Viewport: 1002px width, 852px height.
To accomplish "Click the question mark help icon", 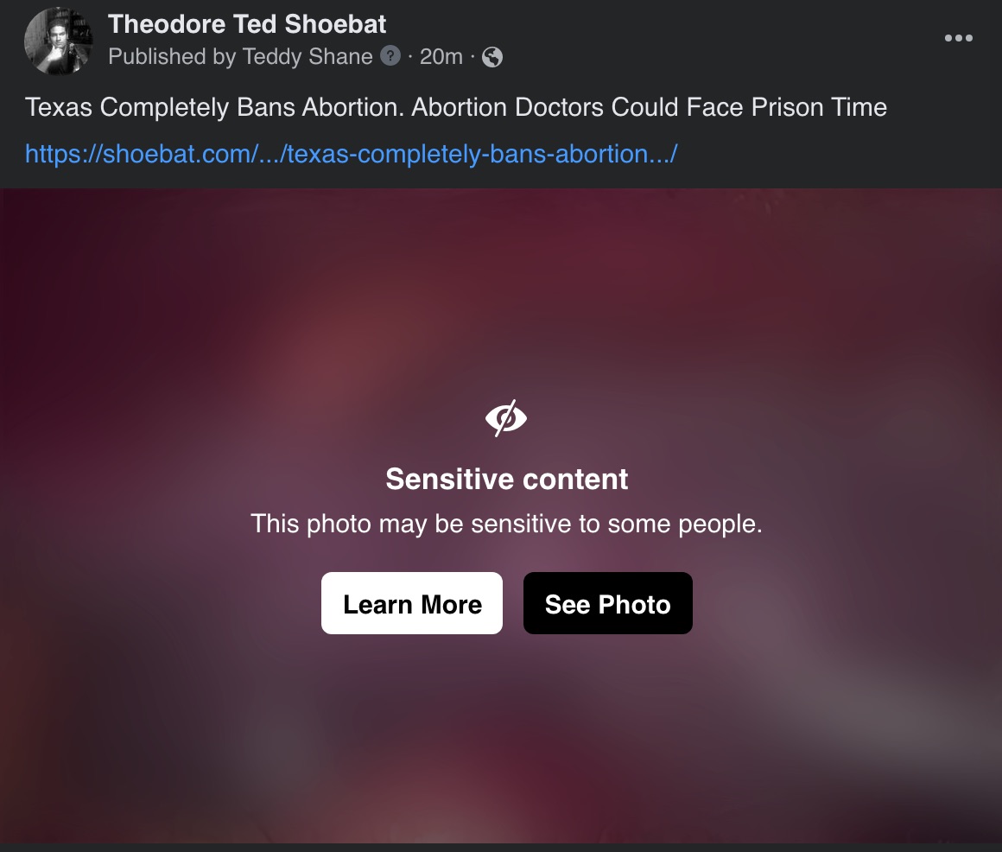I will pyautogui.click(x=391, y=57).
